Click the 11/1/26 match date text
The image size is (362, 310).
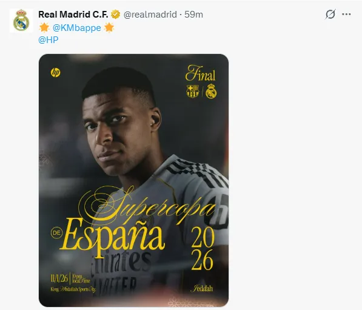pyautogui.click(x=59, y=278)
